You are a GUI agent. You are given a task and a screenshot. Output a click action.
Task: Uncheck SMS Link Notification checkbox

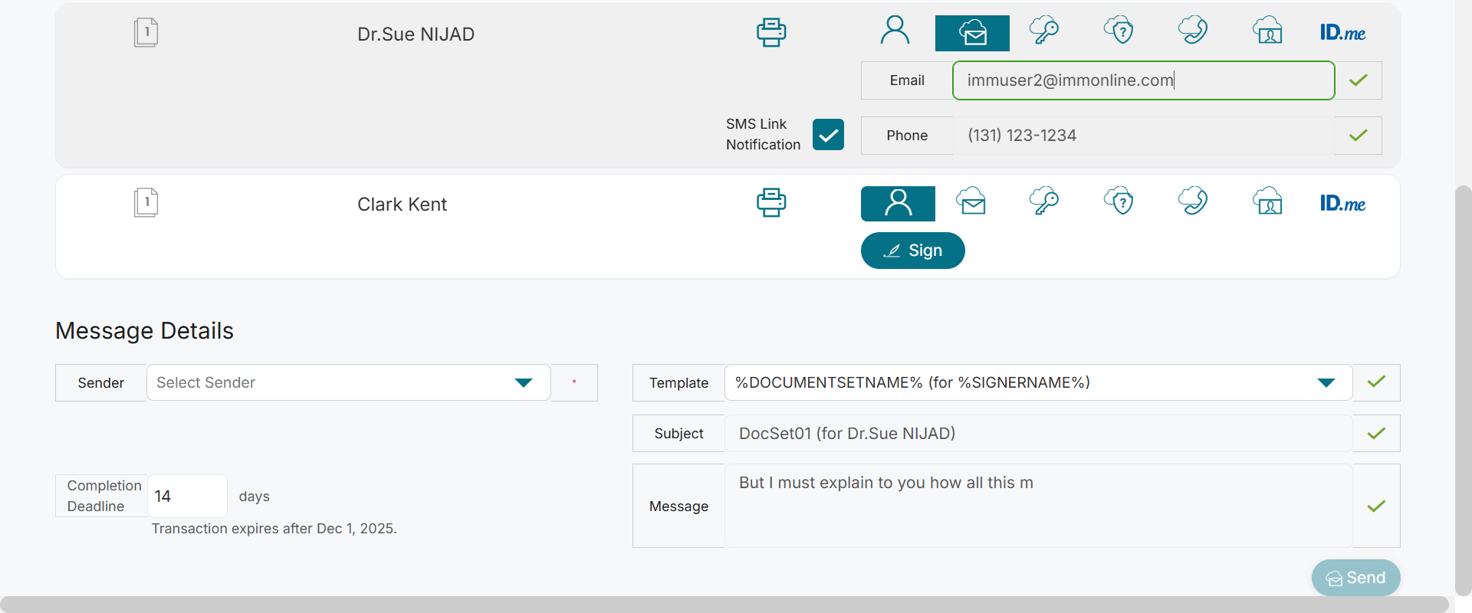(x=828, y=135)
